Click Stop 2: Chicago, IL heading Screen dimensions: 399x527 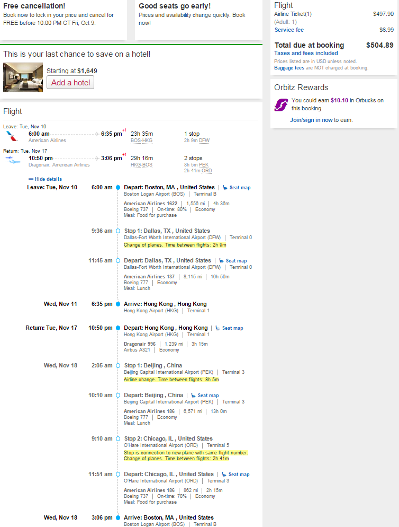(168, 439)
